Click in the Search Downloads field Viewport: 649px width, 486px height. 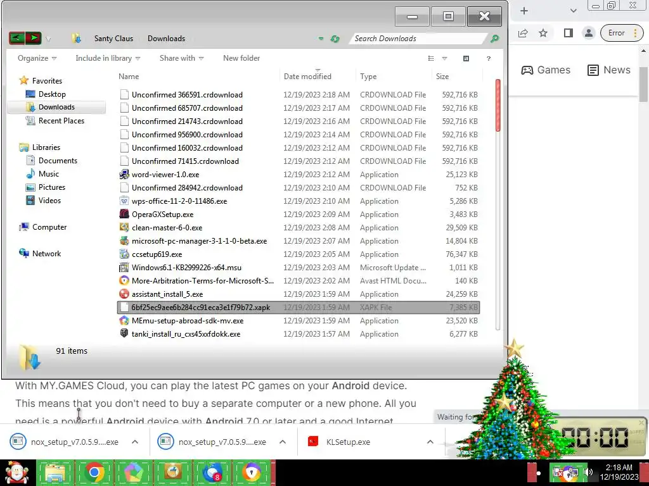click(x=418, y=39)
